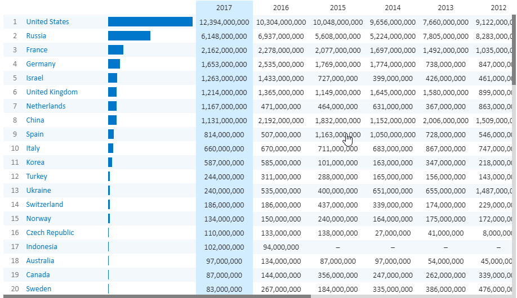
Task: Click the 110,000,000 value for Czech Republic
Action: [x=224, y=233]
